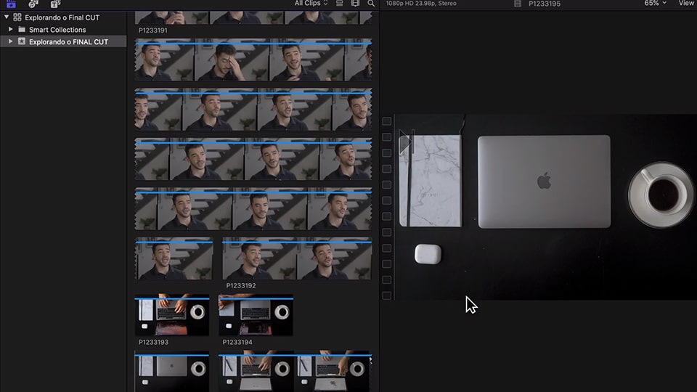Open the viewer View options menu
This screenshot has width=697, height=392.
coord(686,3)
